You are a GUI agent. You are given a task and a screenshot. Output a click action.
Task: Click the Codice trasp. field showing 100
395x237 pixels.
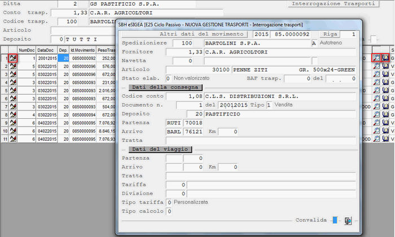coord(68,21)
